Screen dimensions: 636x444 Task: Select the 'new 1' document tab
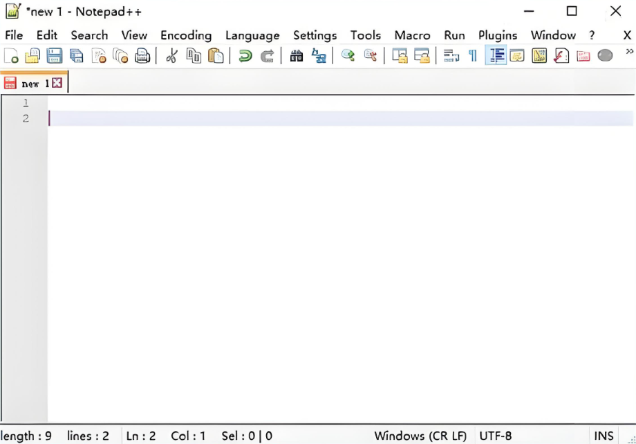pyautogui.click(x=31, y=84)
